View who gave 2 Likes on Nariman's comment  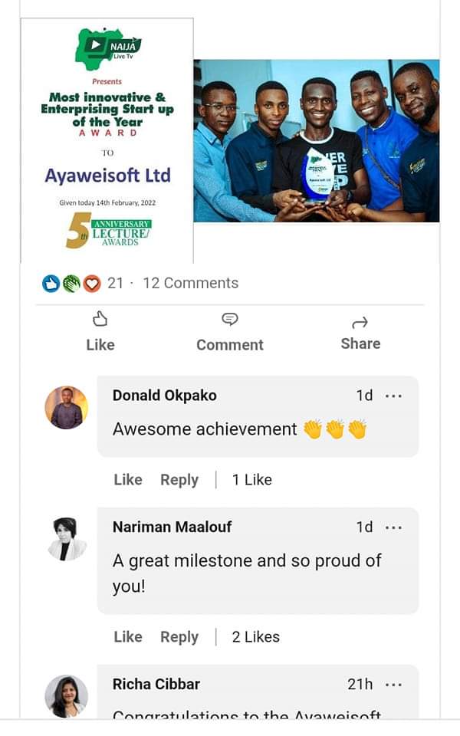256,637
